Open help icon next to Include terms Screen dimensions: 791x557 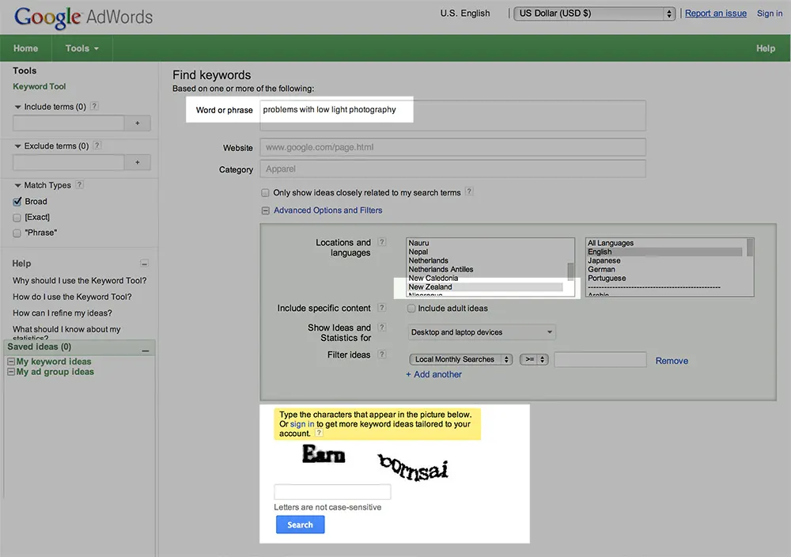[94, 106]
